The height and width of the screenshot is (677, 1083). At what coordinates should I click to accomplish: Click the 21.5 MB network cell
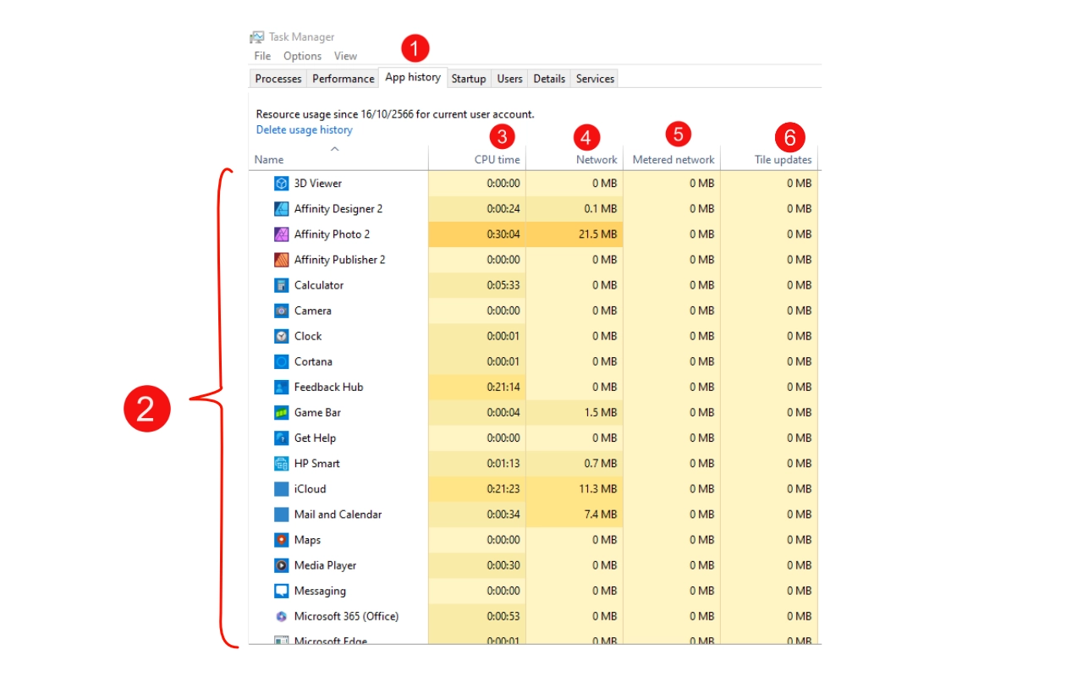tap(574, 234)
